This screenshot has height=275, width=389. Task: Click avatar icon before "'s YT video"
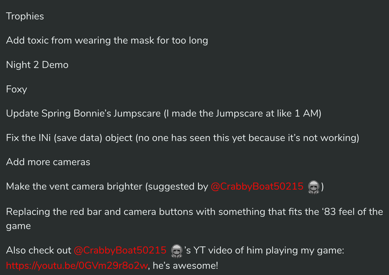click(x=176, y=250)
